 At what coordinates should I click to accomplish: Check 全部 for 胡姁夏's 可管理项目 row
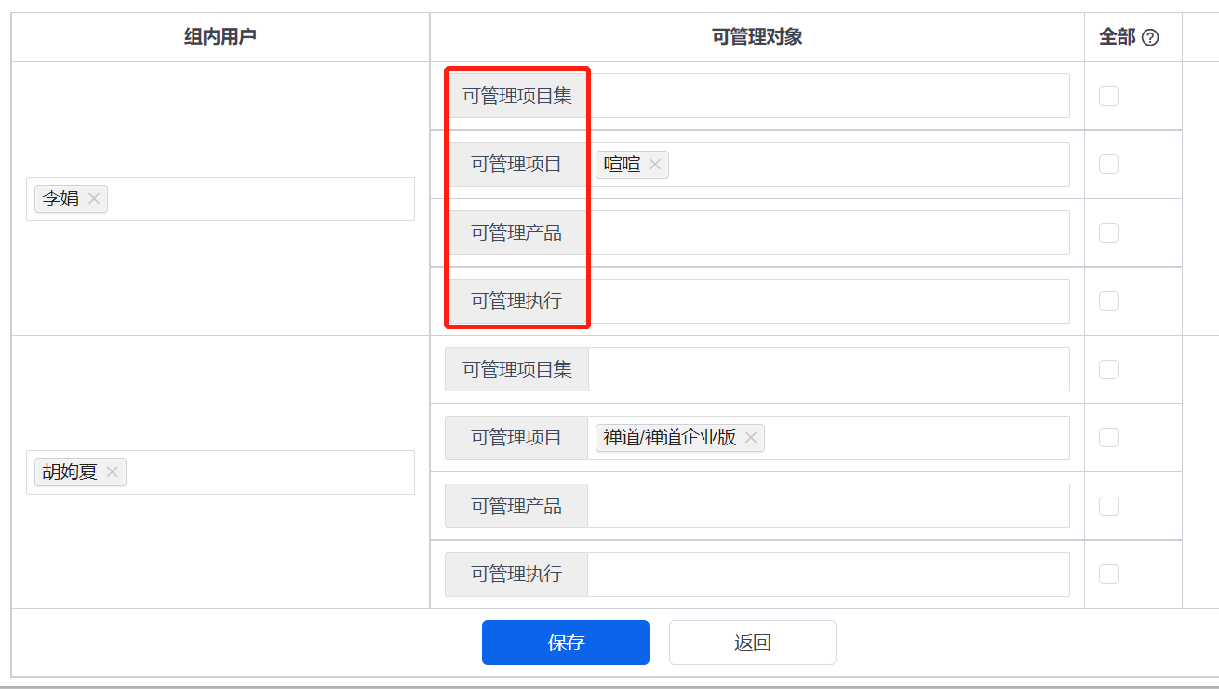(x=1108, y=438)
